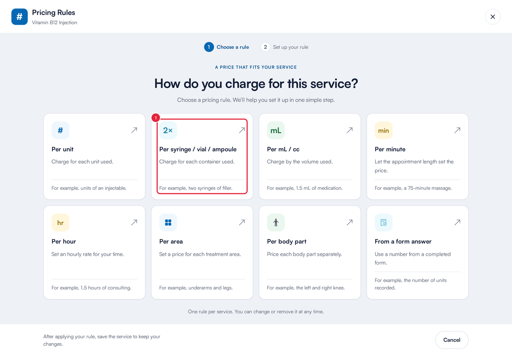
Task: Click the person icon for Per body part
Action: click(x=276, y=223)
